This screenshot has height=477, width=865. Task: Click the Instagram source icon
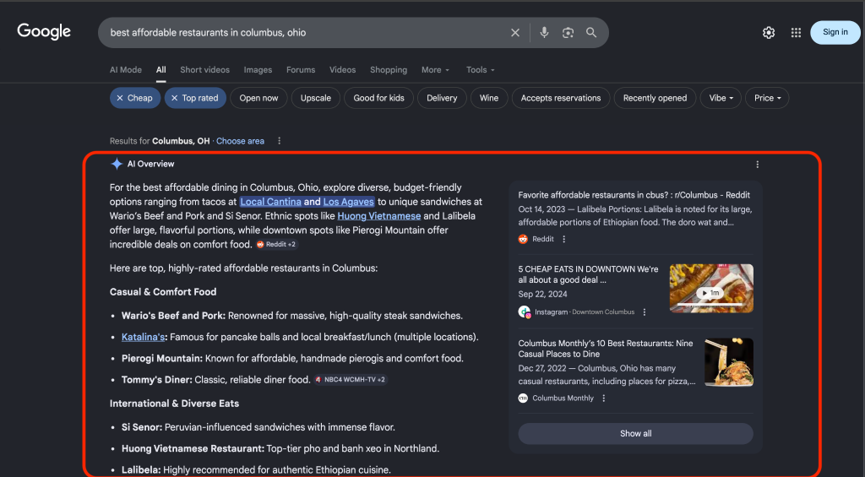pyautogui.click(x=524, y=312)
